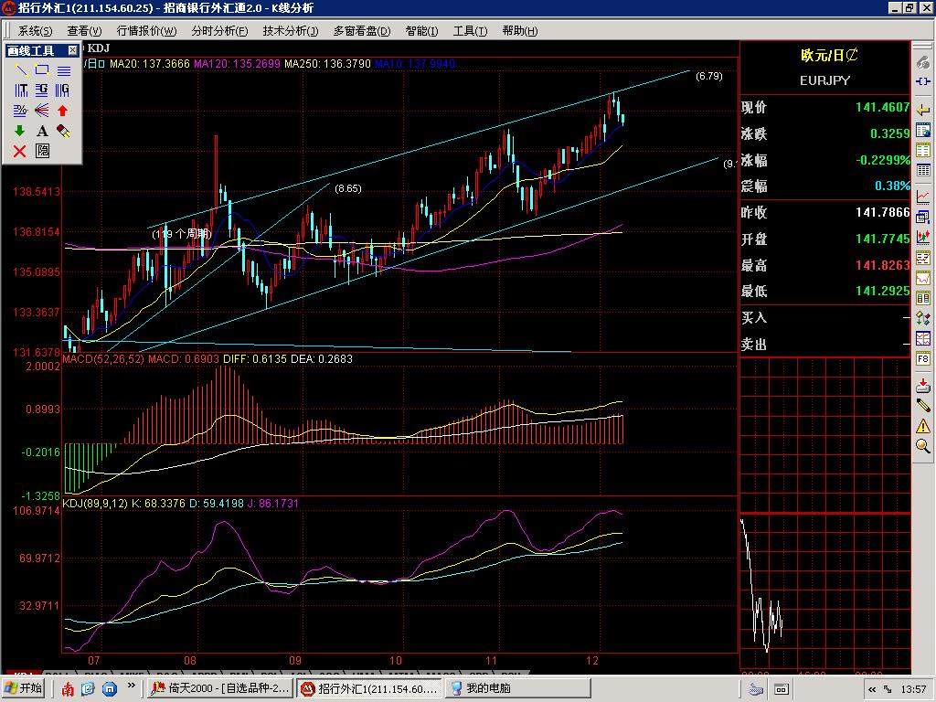This screenshot has width=936, height=702.
Task: Select the fan lines tool
Action: (42, 111)
